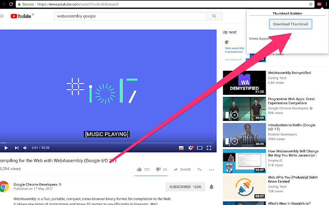329x205 pixels.
Task: Open player settings gear
Action: [191, 148]
